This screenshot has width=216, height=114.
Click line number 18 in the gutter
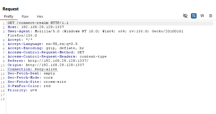click(3, 99)
